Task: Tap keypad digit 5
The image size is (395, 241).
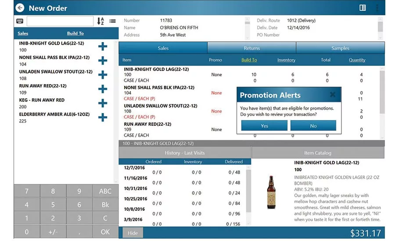Action: (x=53, y=205)
